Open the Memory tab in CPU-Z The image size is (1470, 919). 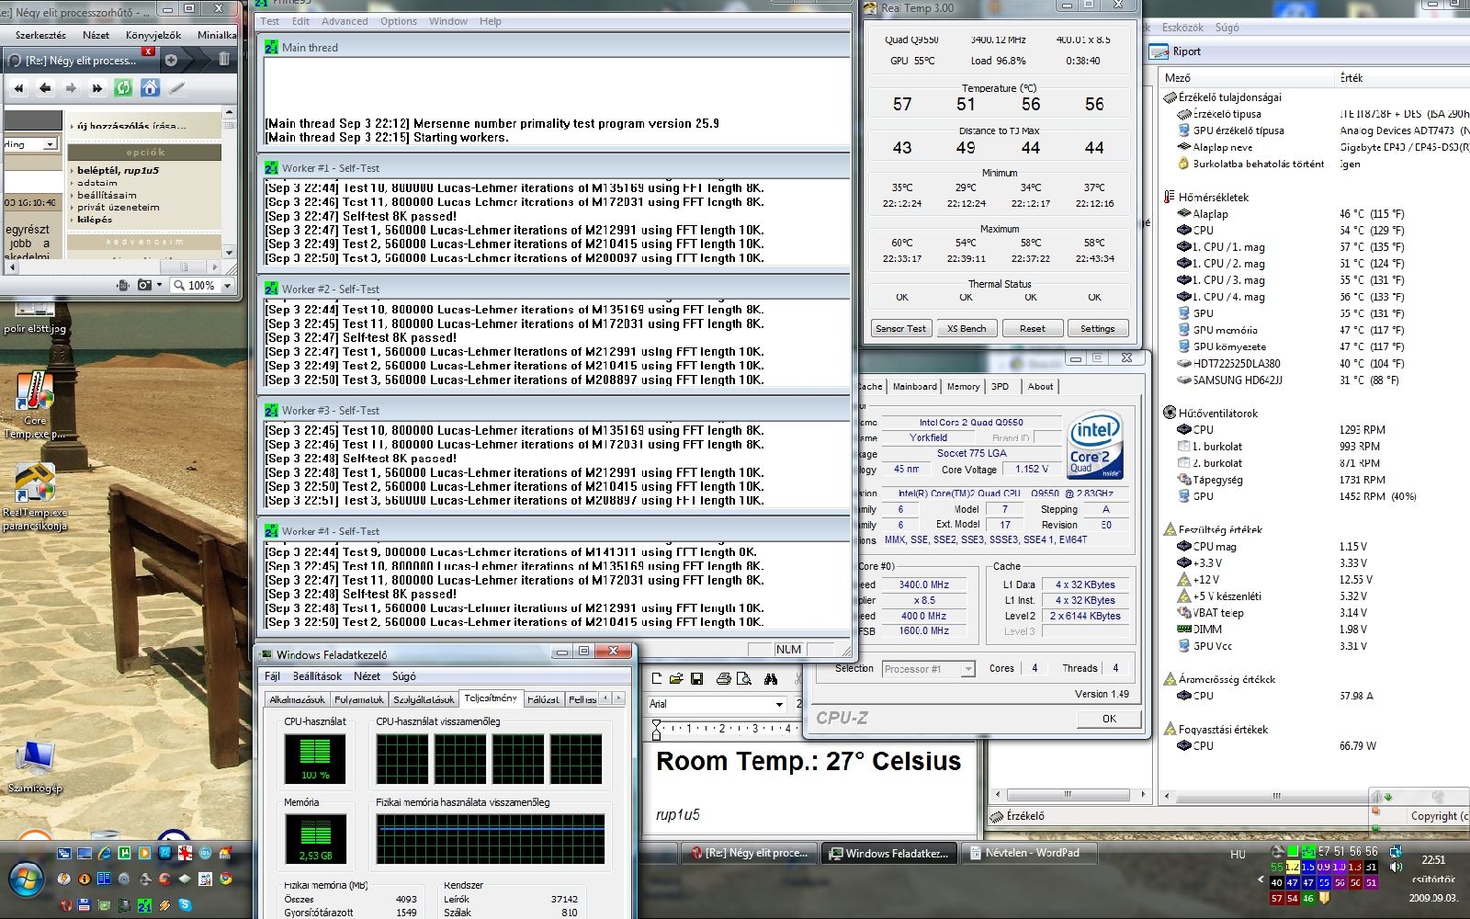pos(963,387)
